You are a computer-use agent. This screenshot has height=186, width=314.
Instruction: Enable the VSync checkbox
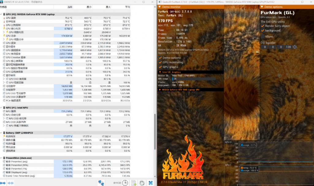point(263,36)
